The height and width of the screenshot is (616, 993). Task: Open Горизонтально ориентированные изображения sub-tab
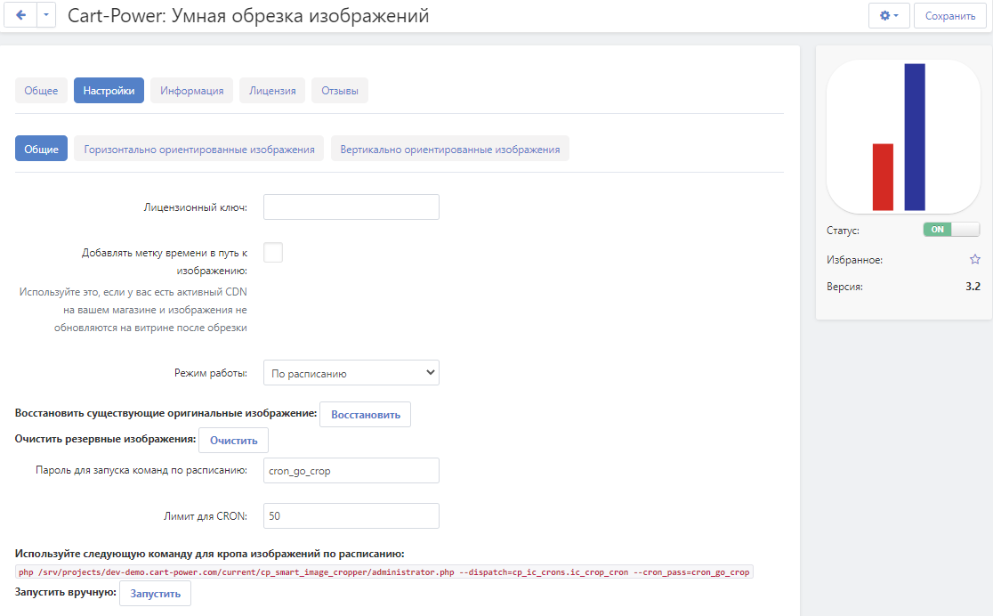pyautogui.click(x=198, y=149)
